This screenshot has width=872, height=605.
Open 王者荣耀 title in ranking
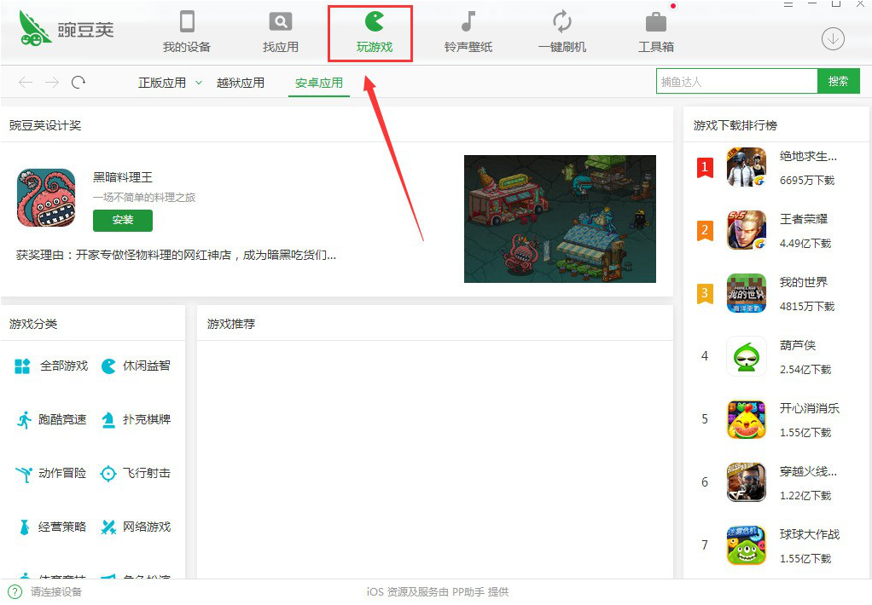pos(804,219)
